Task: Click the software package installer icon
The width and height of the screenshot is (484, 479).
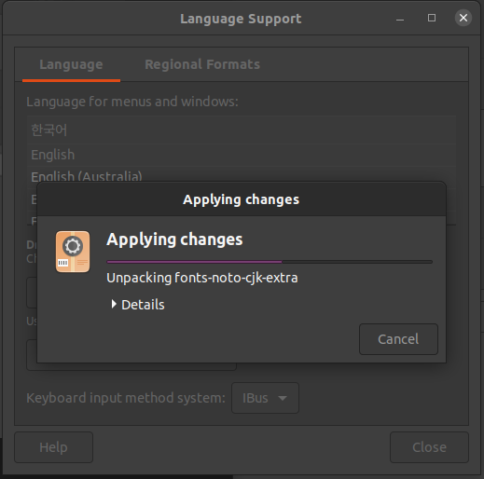Action: pos(73,252)
